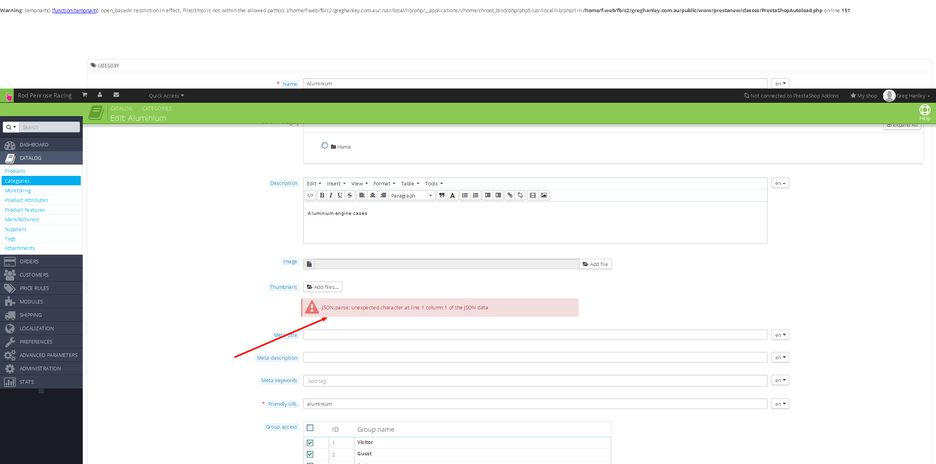Insert bulleted list in description
This screenshot has height=464, width=936.
pyautogui.click(x=465, y=196)
